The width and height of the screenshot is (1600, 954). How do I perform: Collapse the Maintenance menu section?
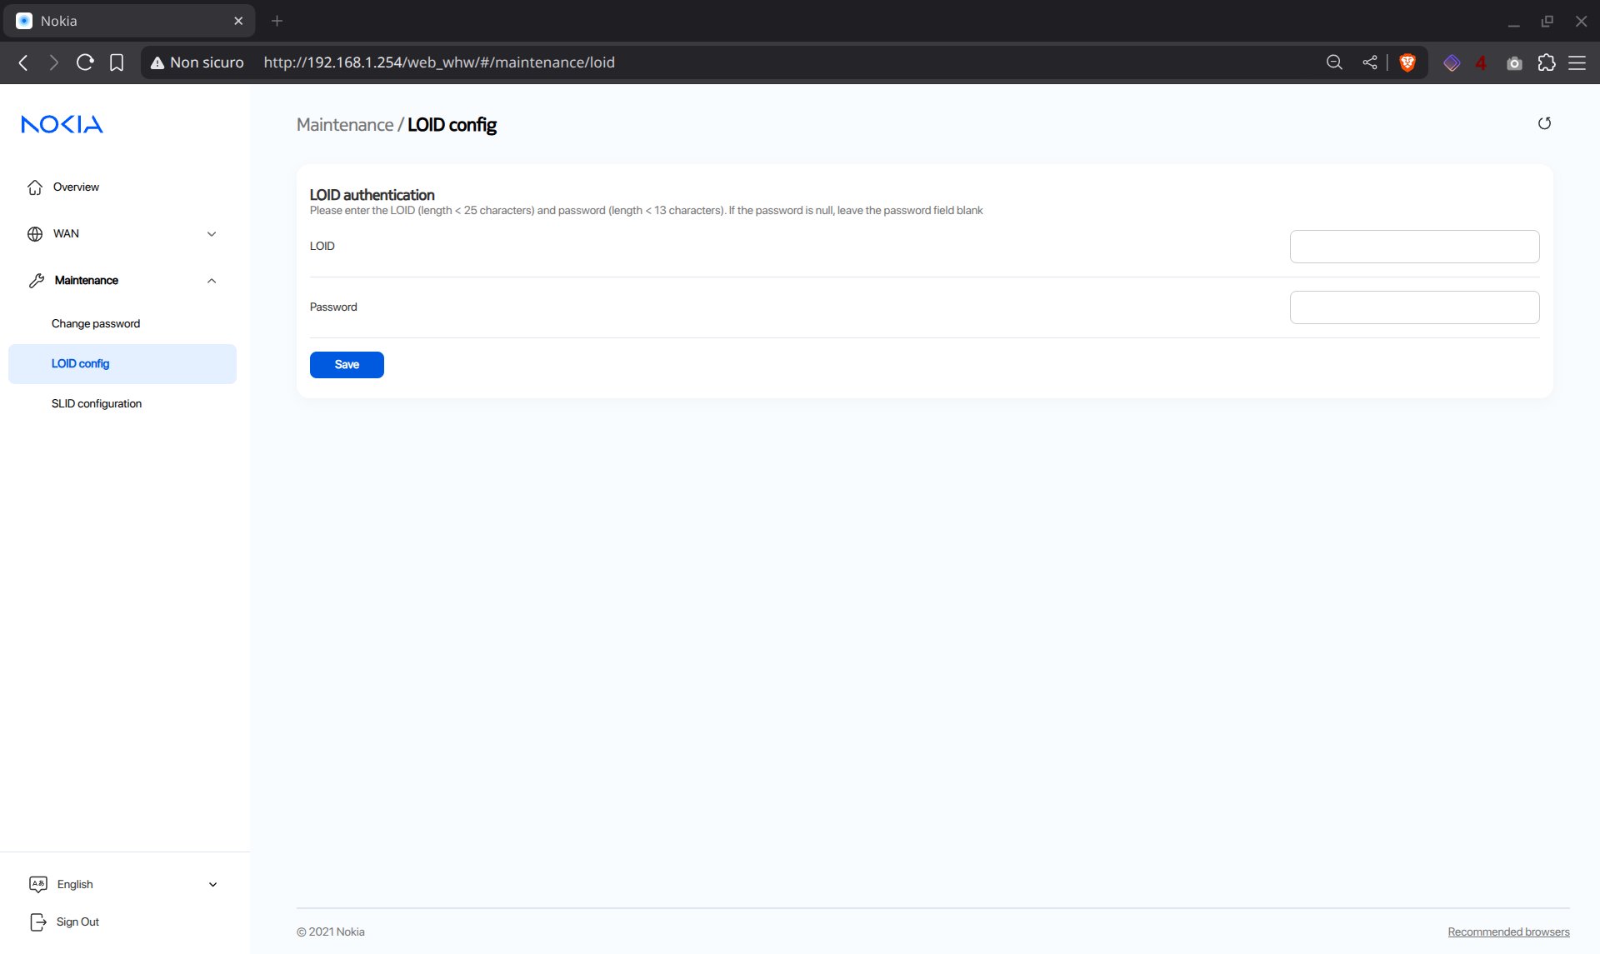(x=212, y=281)
